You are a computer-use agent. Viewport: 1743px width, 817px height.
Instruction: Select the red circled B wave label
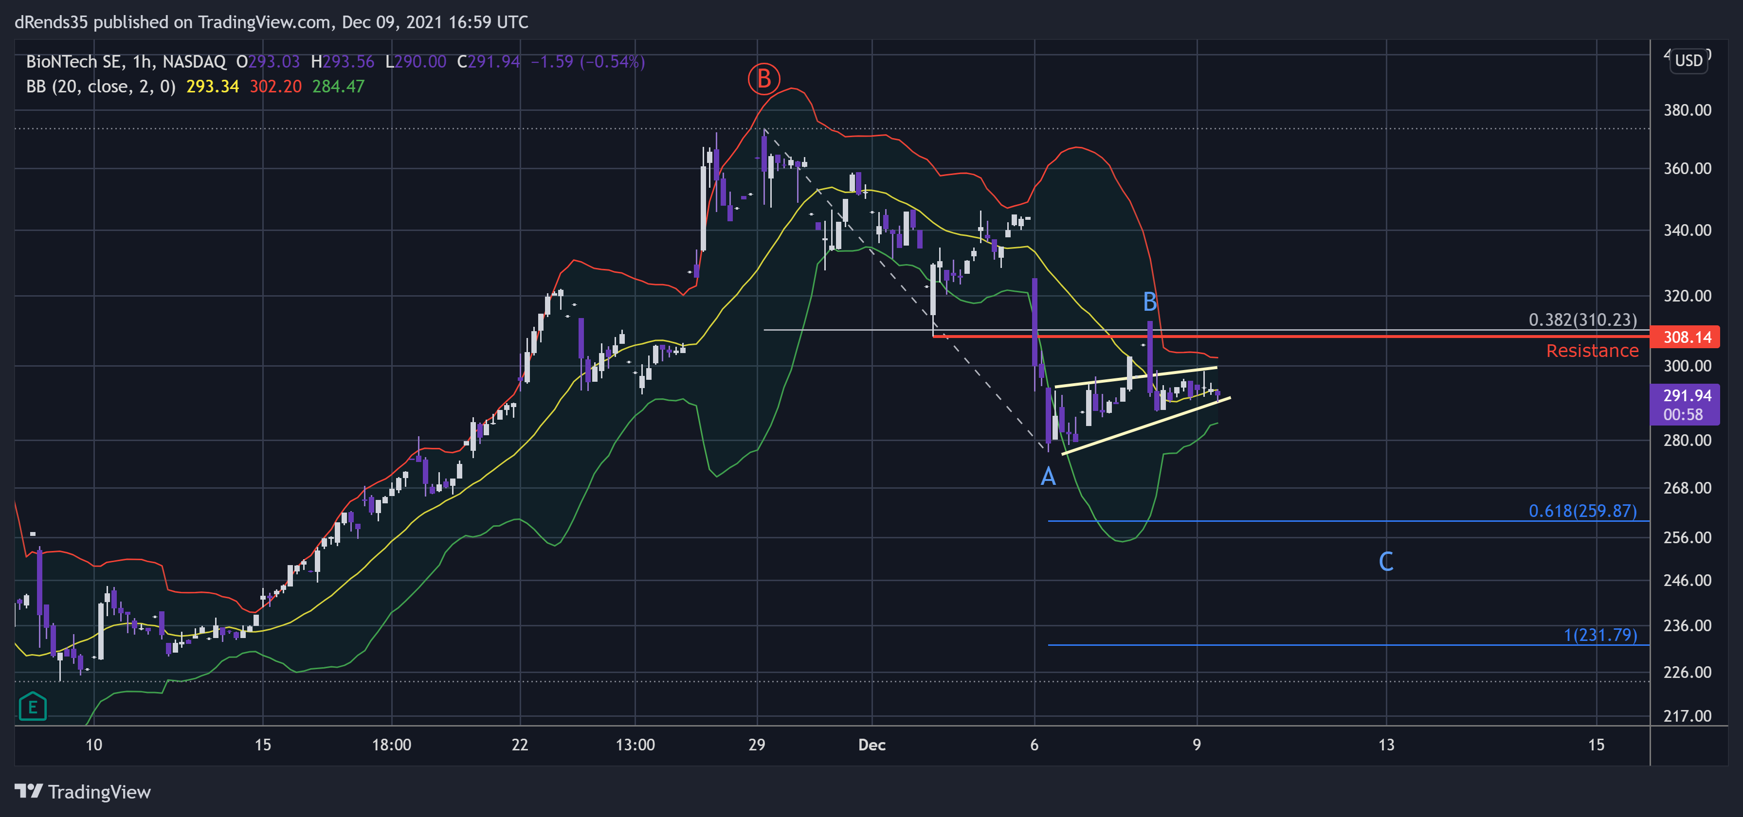763,78
